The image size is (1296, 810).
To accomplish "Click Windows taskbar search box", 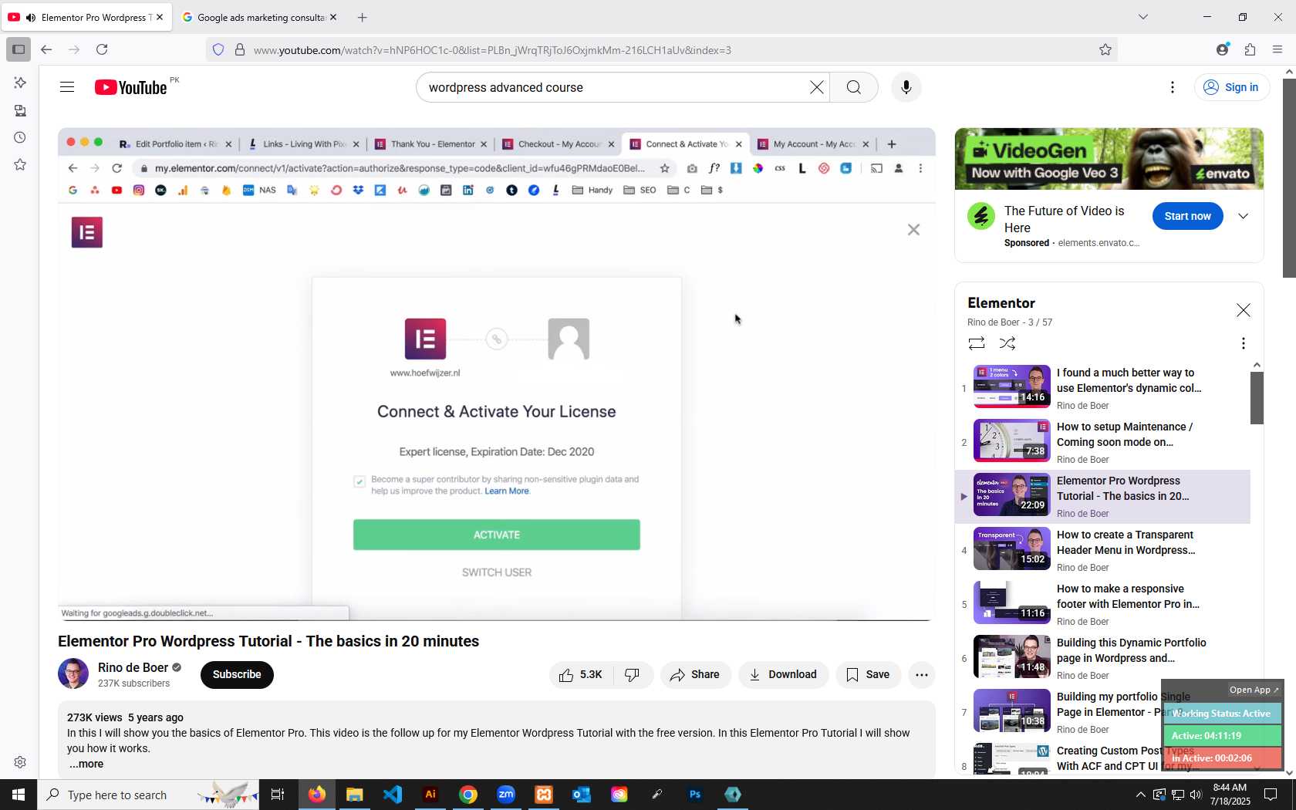I will coord(147,795).
